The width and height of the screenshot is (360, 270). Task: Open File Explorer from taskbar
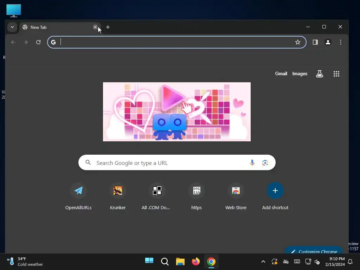[x=180, y=261]
